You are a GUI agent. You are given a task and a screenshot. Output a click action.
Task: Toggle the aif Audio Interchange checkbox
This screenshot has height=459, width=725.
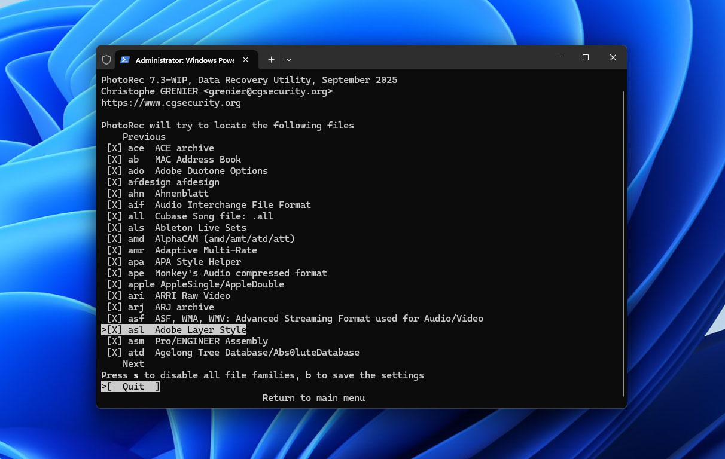pyautogui.click(x=114, y=205)
